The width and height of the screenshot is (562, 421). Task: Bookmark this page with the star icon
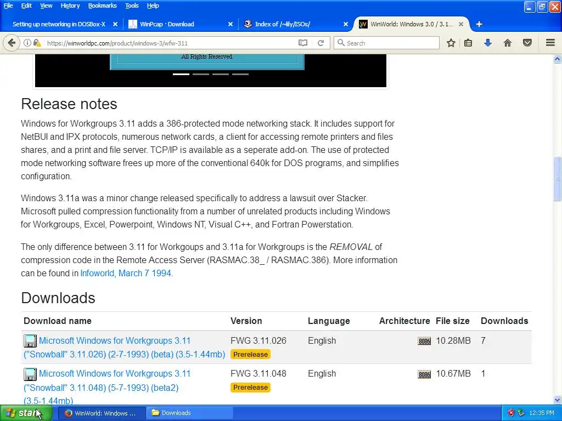click(x=451, y=43)
